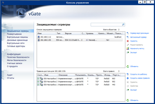The height and width of the screenshot is (104, 155).
Task: Open Виртуальные сети section
Action: pos(16,43)
